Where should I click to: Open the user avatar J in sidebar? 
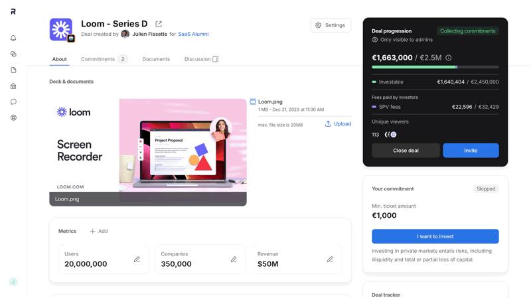tap(13, 282)
